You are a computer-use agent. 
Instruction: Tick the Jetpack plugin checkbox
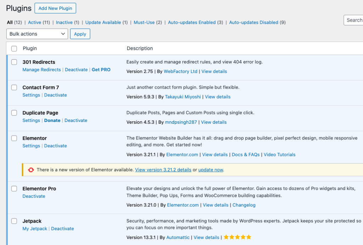(x=14, y=221)
